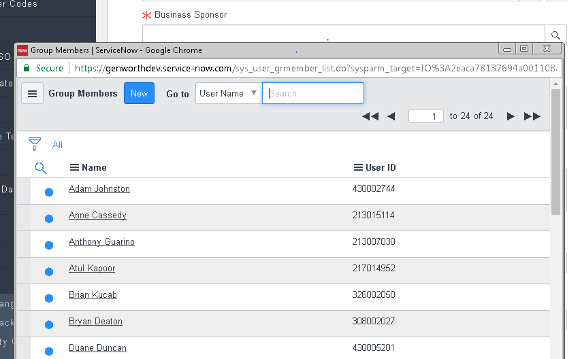The width and height of the screenshot is (580, 359).
Task: Open the Adam Johnston record
Action: pyautogui.click(x=99, y=189)
